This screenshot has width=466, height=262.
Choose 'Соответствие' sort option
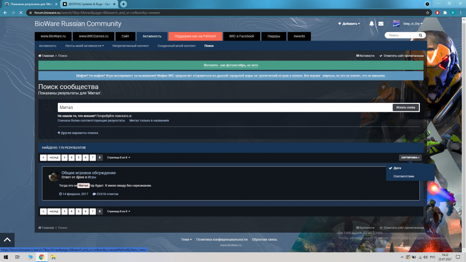pyautogui.click(x=404, y=176)
